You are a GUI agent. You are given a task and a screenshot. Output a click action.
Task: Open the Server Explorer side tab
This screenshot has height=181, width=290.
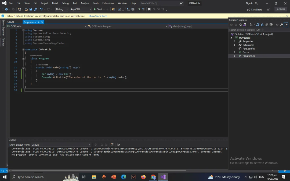coord(3,28)
